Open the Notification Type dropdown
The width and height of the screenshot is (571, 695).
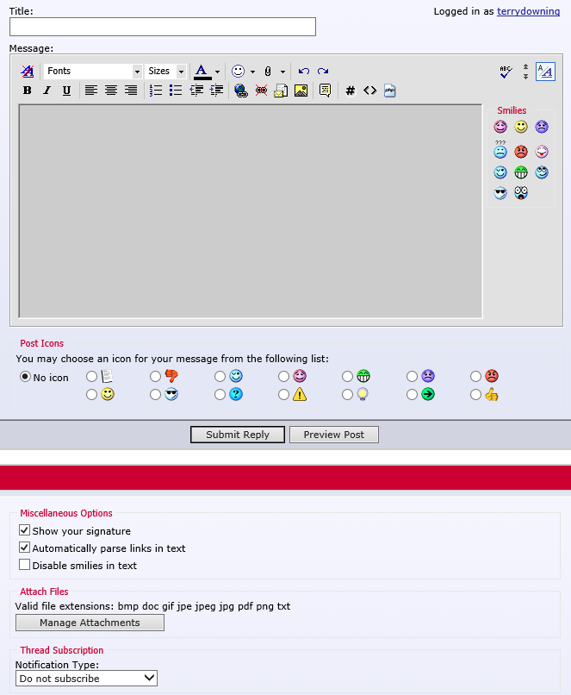(86, 678)
